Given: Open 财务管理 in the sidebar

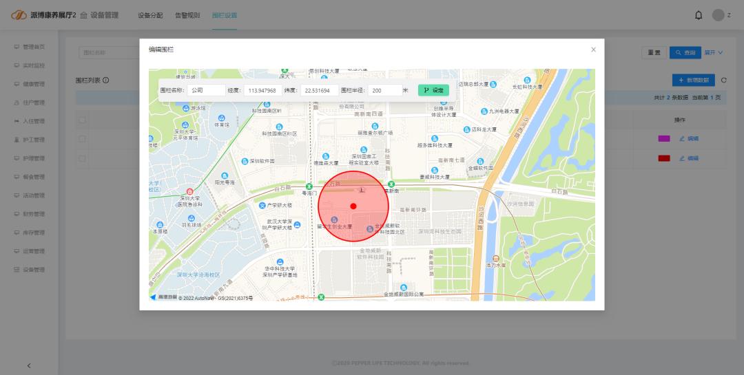Looking at the screenshot, I should click(30, 214).
